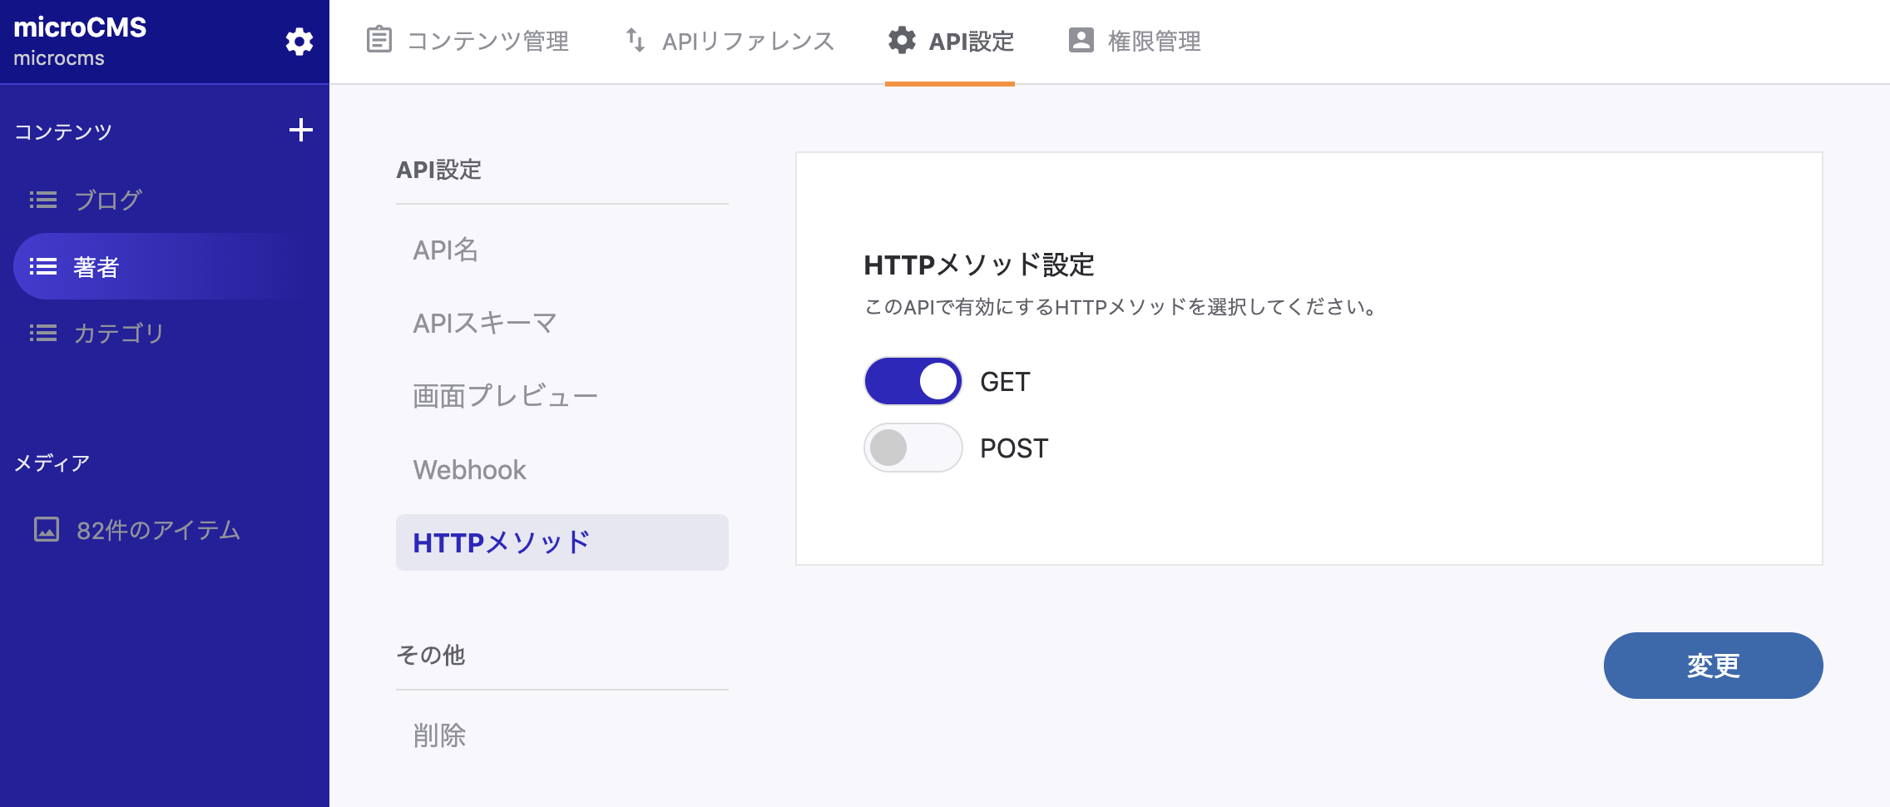Screen dimensions: 1890x807
Task: Open the API名 settings section
Action: 446,250
